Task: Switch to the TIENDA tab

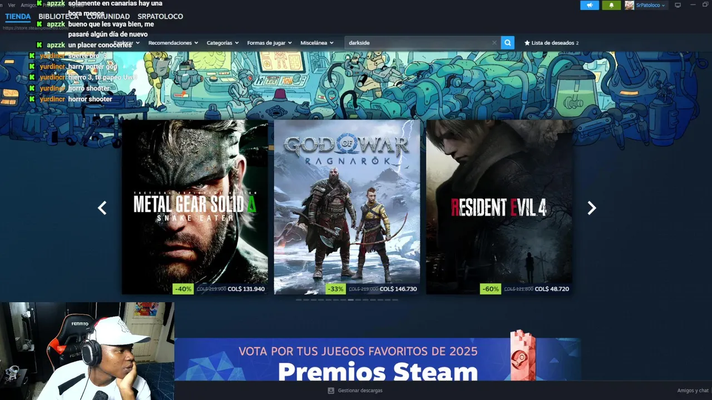Action: [x=18, y=17]
